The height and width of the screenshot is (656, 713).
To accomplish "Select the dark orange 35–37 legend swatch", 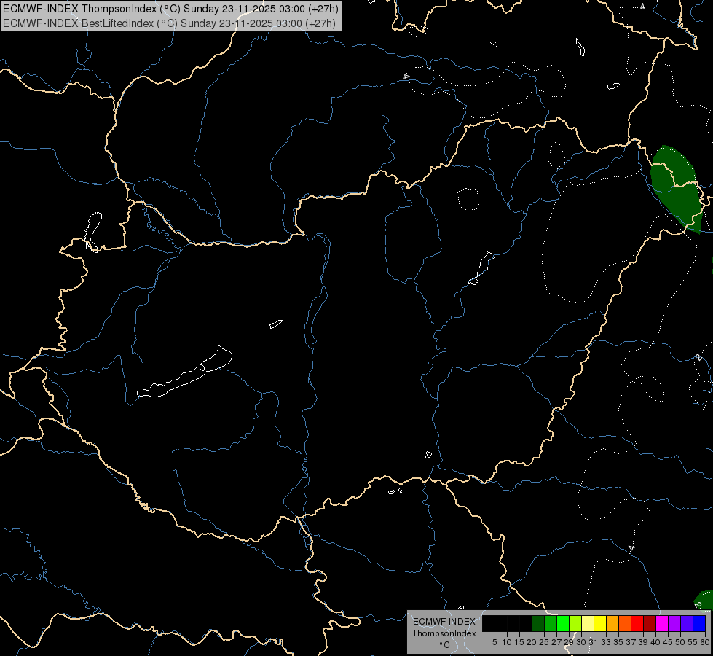I will coord(625,624).
